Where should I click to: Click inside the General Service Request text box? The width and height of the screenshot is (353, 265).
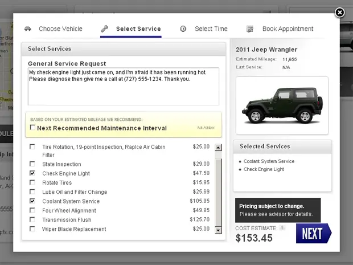(124, 86)
